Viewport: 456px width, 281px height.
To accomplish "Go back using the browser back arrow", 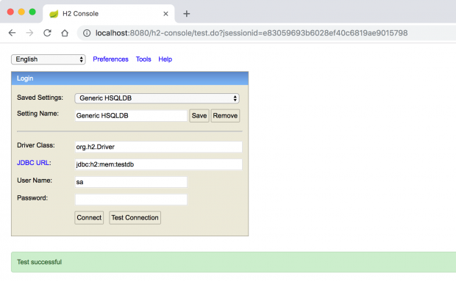I will point(12,33).
